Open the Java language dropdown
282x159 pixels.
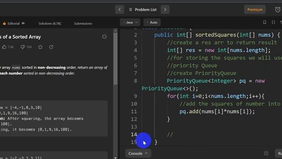pos(130,23)
